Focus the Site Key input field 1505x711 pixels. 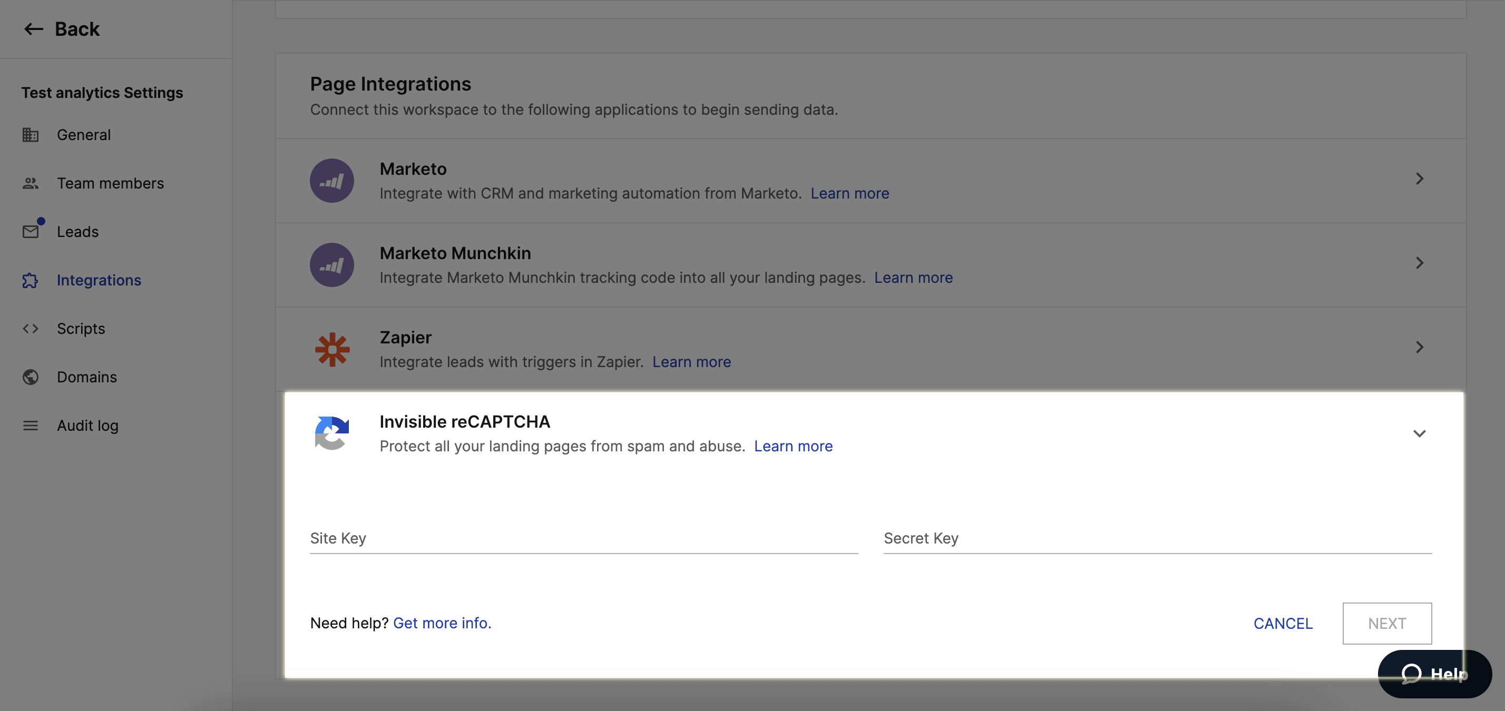coord(584,538)
